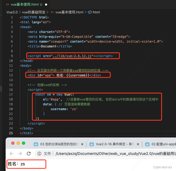176x171 pixels.
Task: Click the <!DOCTYPE html> declaration
Action: point(34,17)
